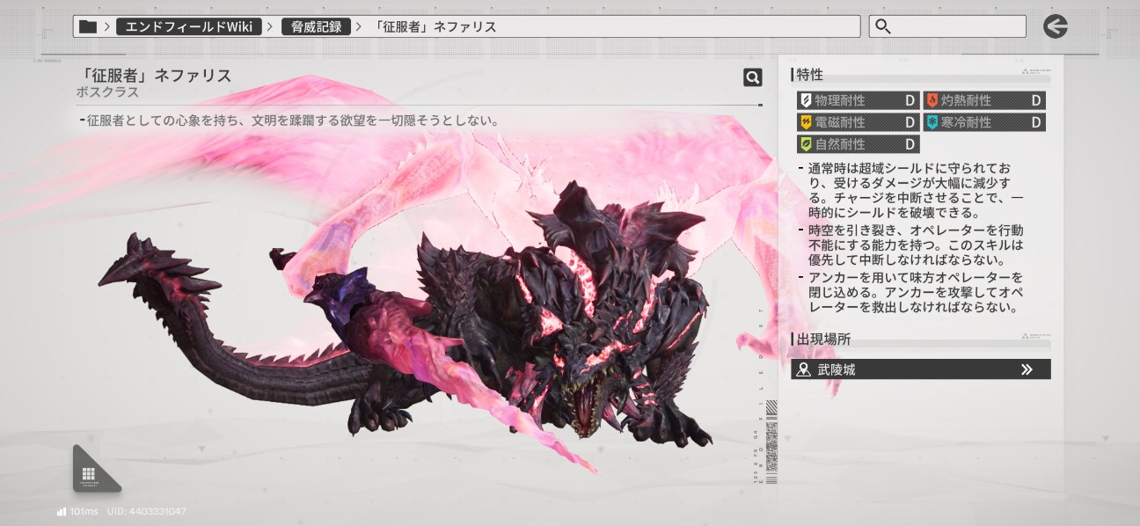The image size is (1140, 526).
Task: Select 灼熱耐性 label
Action: click(x=967, y=100)
